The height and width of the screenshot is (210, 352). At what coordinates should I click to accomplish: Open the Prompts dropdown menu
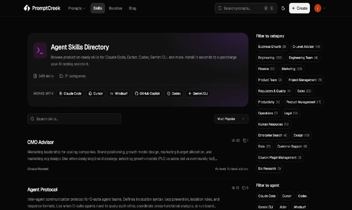click(76, 8)
